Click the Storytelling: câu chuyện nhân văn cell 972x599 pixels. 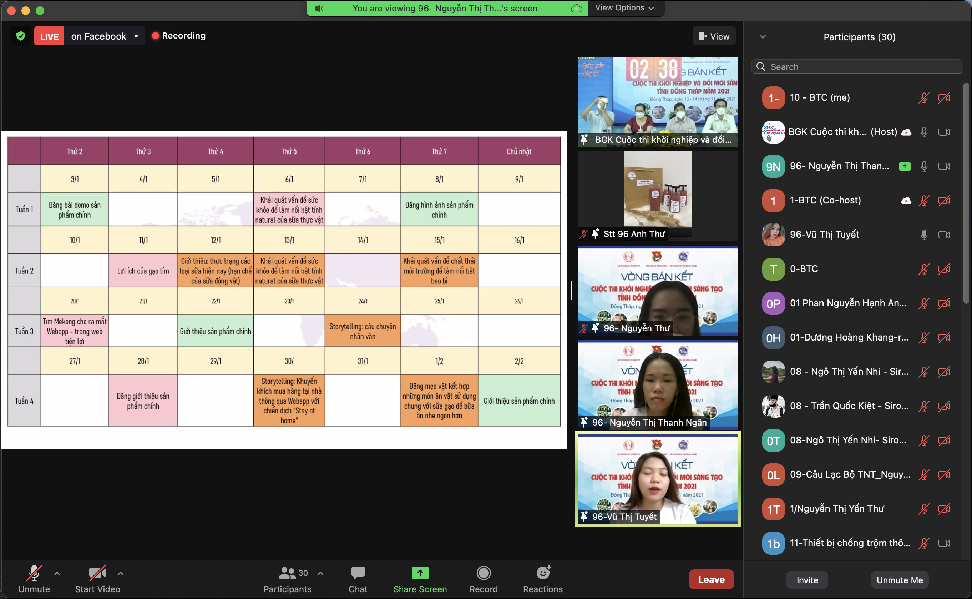point(362,331)
